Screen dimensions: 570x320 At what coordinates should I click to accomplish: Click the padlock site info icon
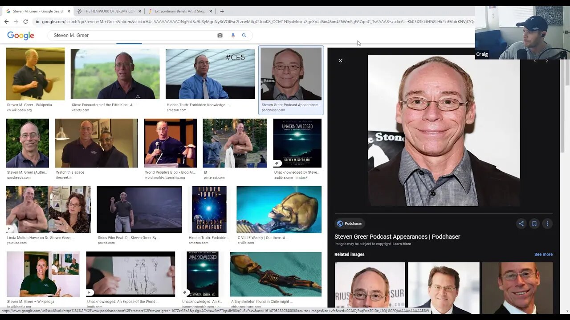[x=37, y=21]
